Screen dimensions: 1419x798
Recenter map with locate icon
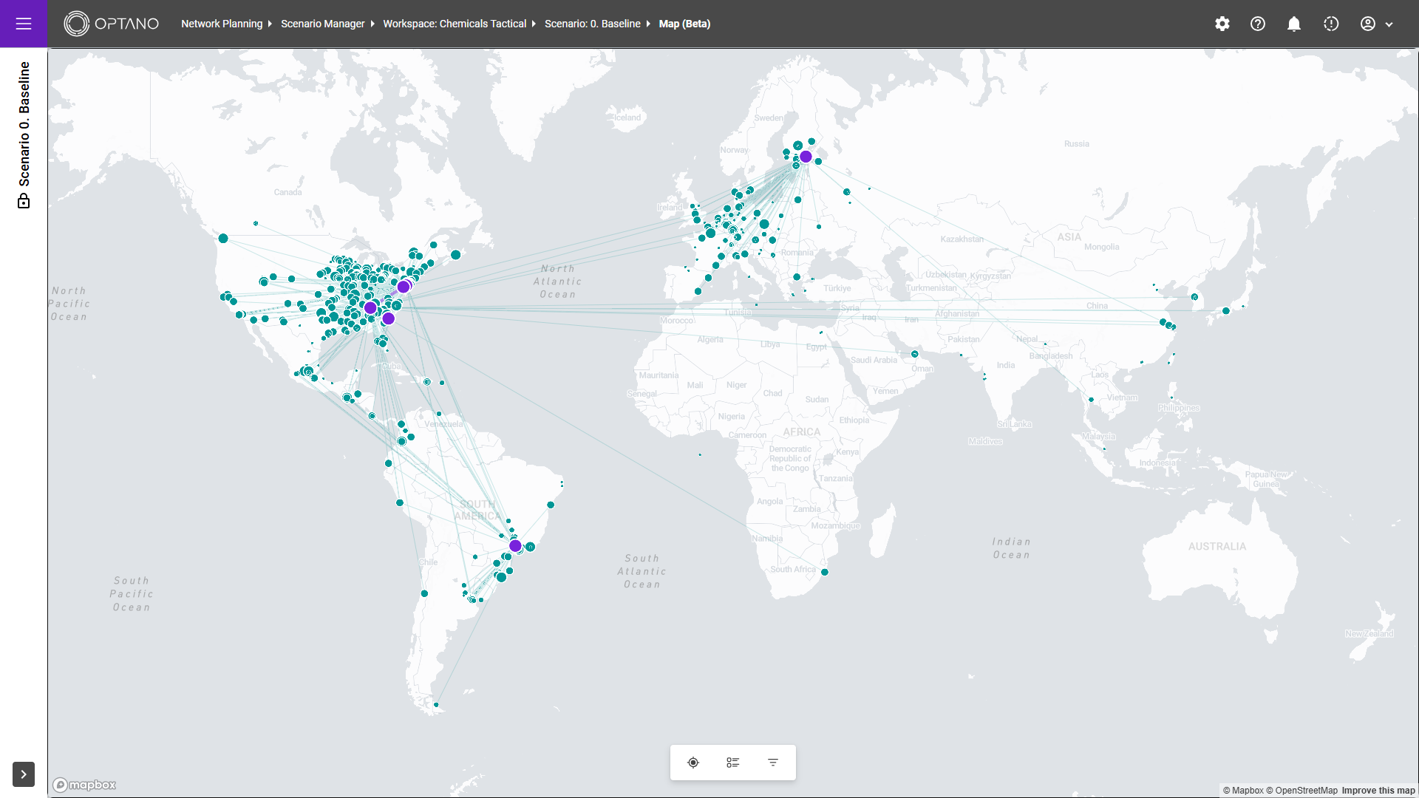point(693,763)
